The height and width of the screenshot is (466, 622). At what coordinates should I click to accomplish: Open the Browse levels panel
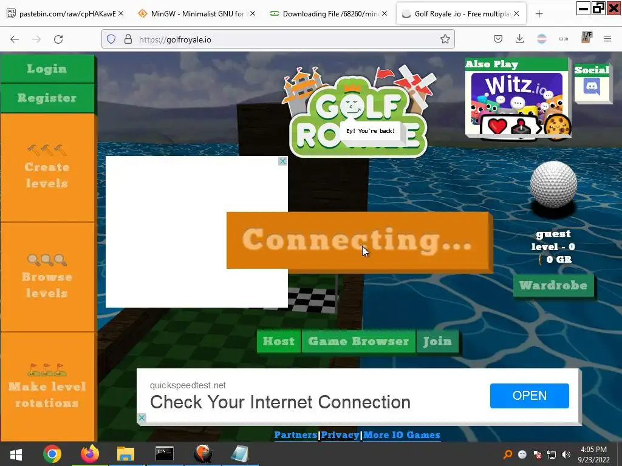click(47, 277)
